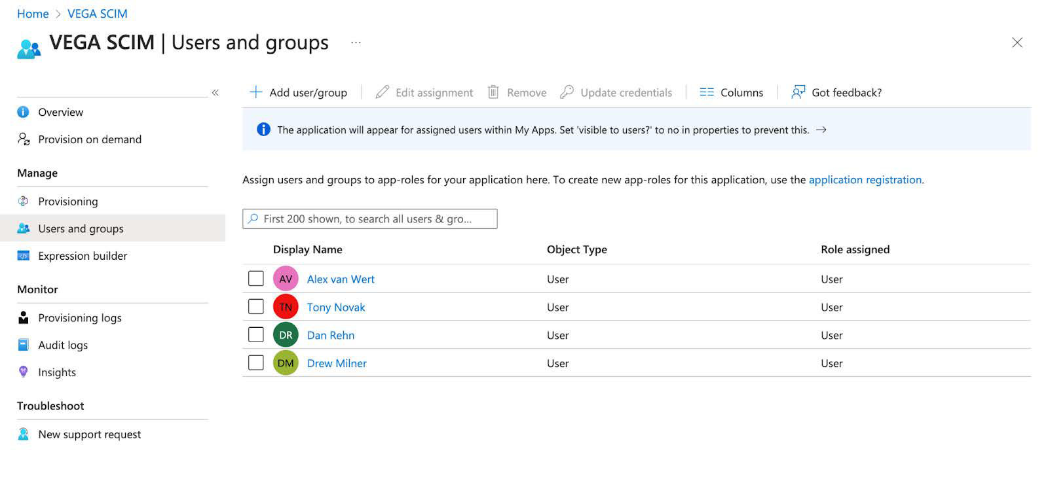Screen dimensions: 1048x492
Task: Click VEGA SCIM breadcrumb link
Action: pos(98,14)
